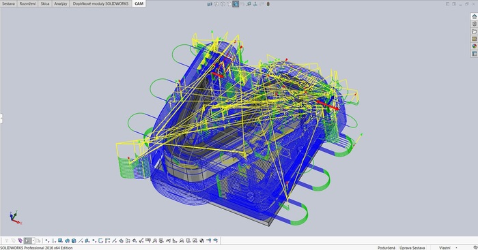Screen dimensions: 478x250
Task: Open the Skica tab
Action: pyautogui.click(x=45, y=3)
